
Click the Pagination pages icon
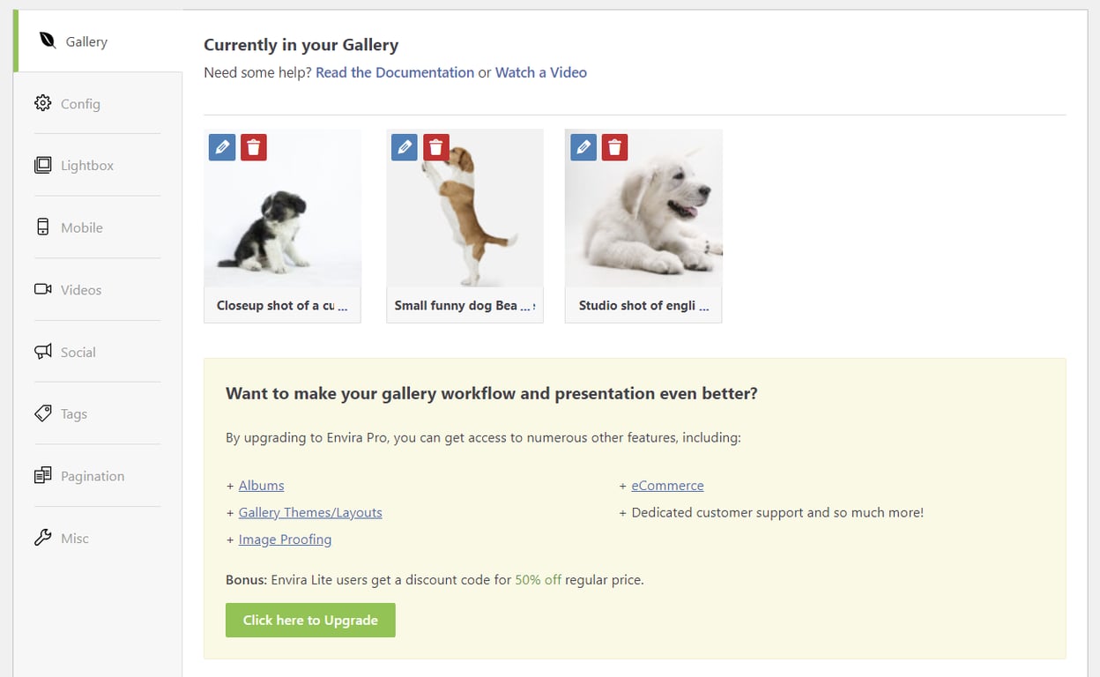pos(42,475)
